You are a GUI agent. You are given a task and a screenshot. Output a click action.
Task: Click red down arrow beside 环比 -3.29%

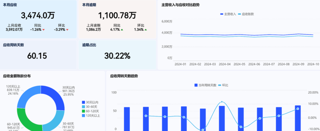(x=67, y=30)
